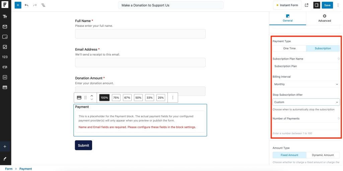Viewport: 343px width, 171px height.
Task: Set block width to 67%
Action: coord(127,98)
